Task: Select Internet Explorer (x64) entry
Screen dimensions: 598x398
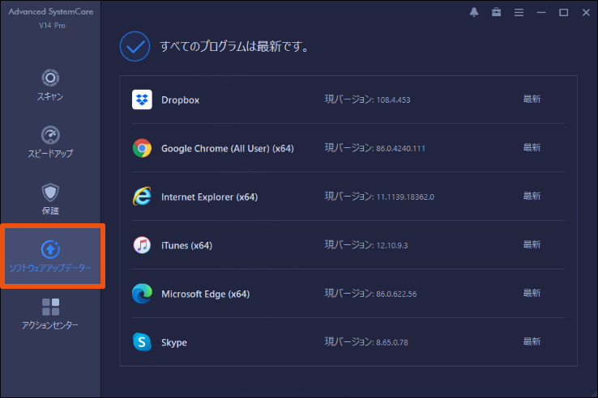Action: pos(209,197)
